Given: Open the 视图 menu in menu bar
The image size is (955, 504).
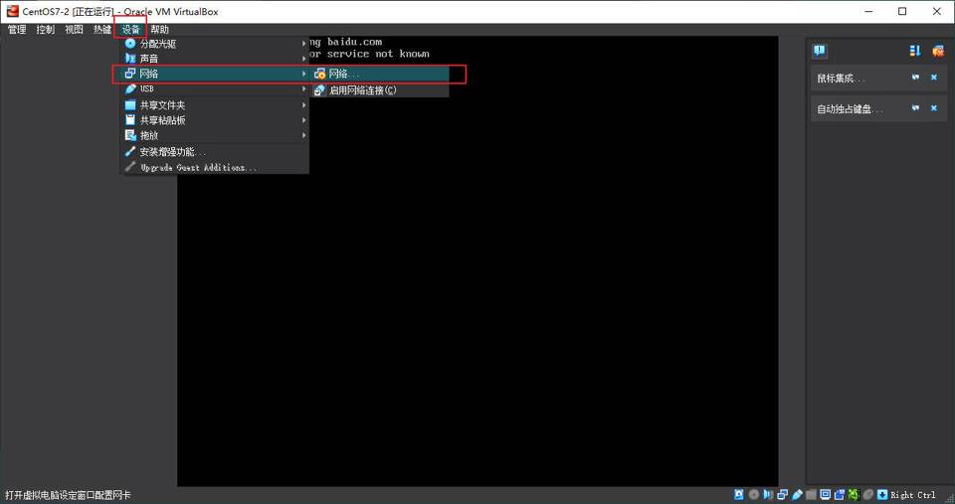Looking at the screenshot, I should [x=74, y=30].
